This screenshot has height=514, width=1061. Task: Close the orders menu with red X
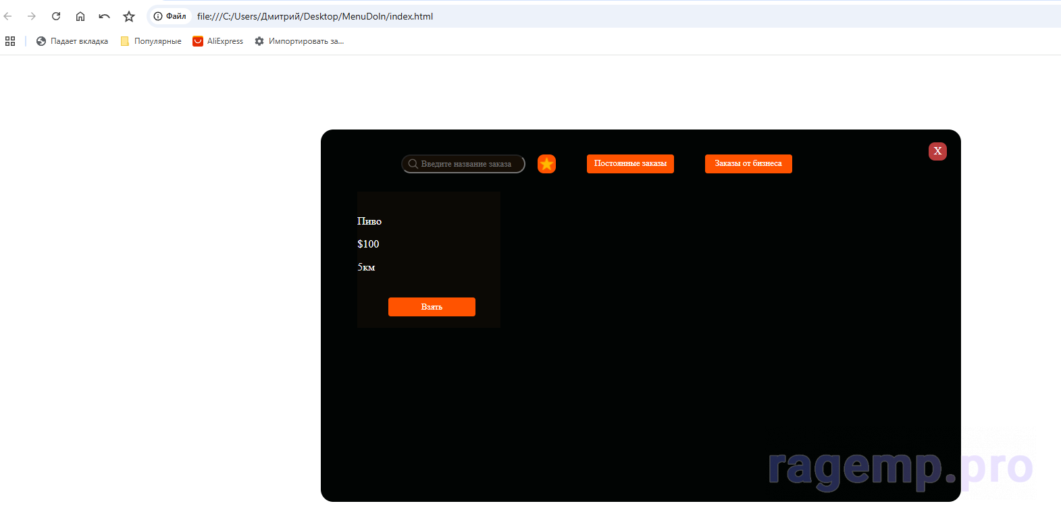coord(937,151)
